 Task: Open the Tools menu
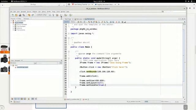click(x=58, y=12)
